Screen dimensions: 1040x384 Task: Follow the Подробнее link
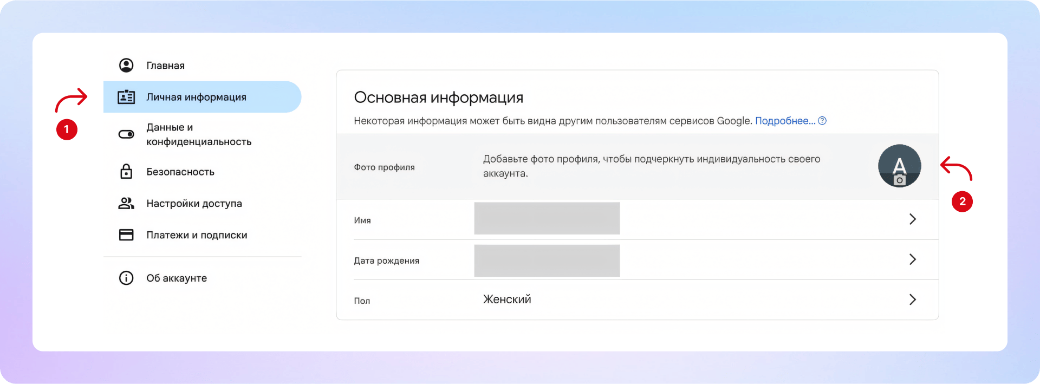[784, 121]
